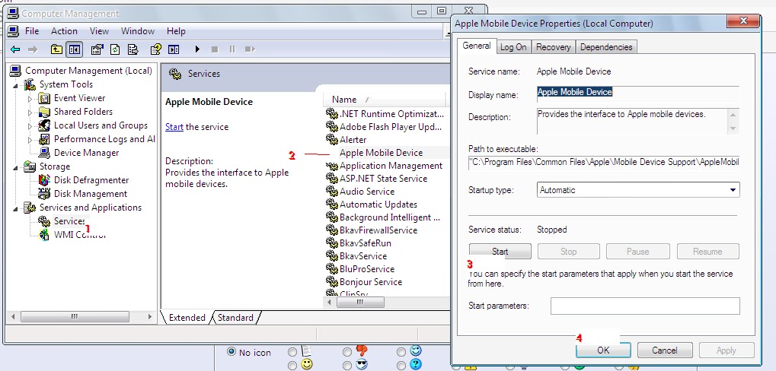Click Cancel in properties dialog
This screenshot has height=371, width=776.
664,350
